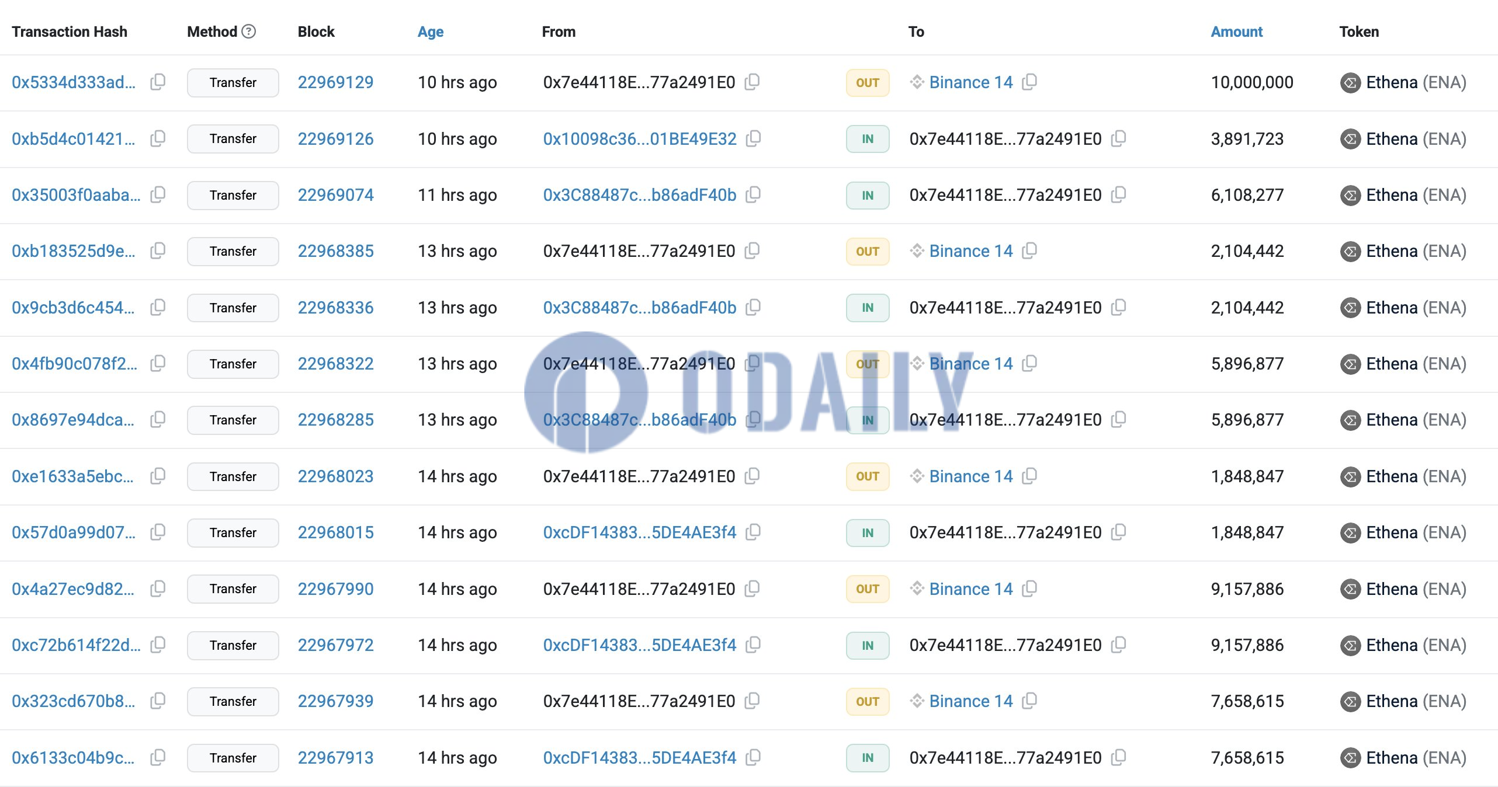
Task: Copy Binance 14 address in block 22969129 row
Action: point(1029,82)
